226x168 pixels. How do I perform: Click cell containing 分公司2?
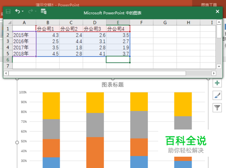(71, 29)
